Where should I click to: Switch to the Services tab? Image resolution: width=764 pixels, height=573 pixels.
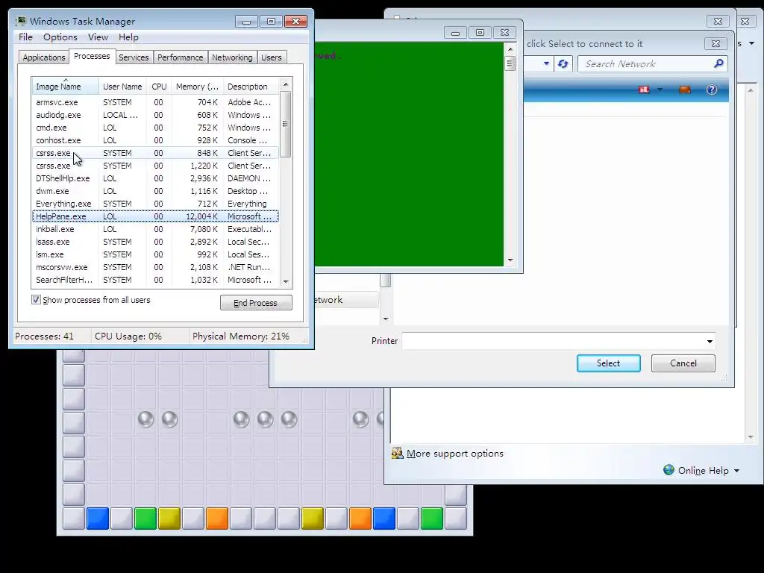pos(134,57)
